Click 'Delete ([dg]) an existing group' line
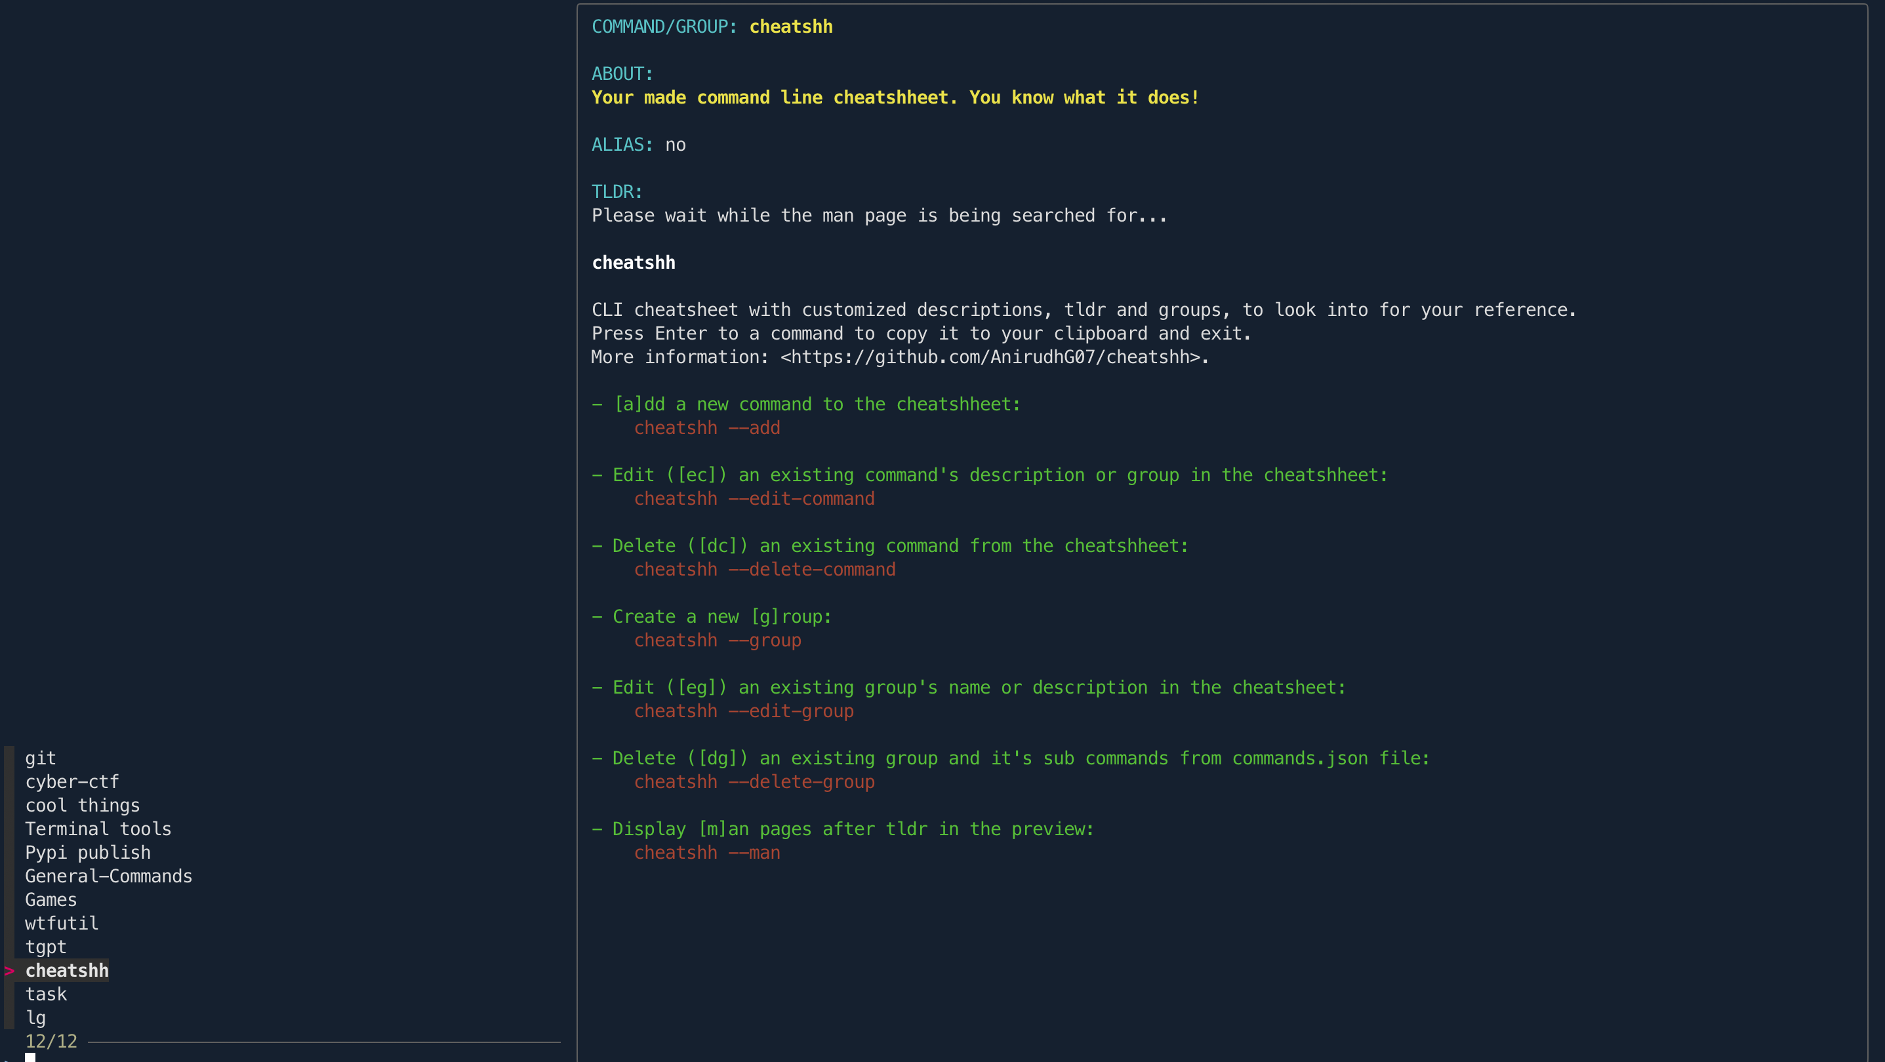This screenshot has width=1885, height=1062. [x=1011, y=758]
